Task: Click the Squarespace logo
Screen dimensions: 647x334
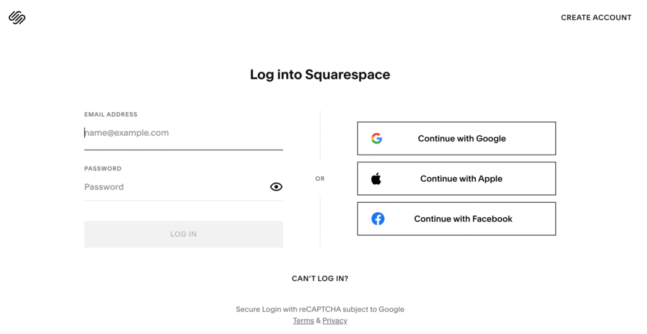Action: point(17,18)
